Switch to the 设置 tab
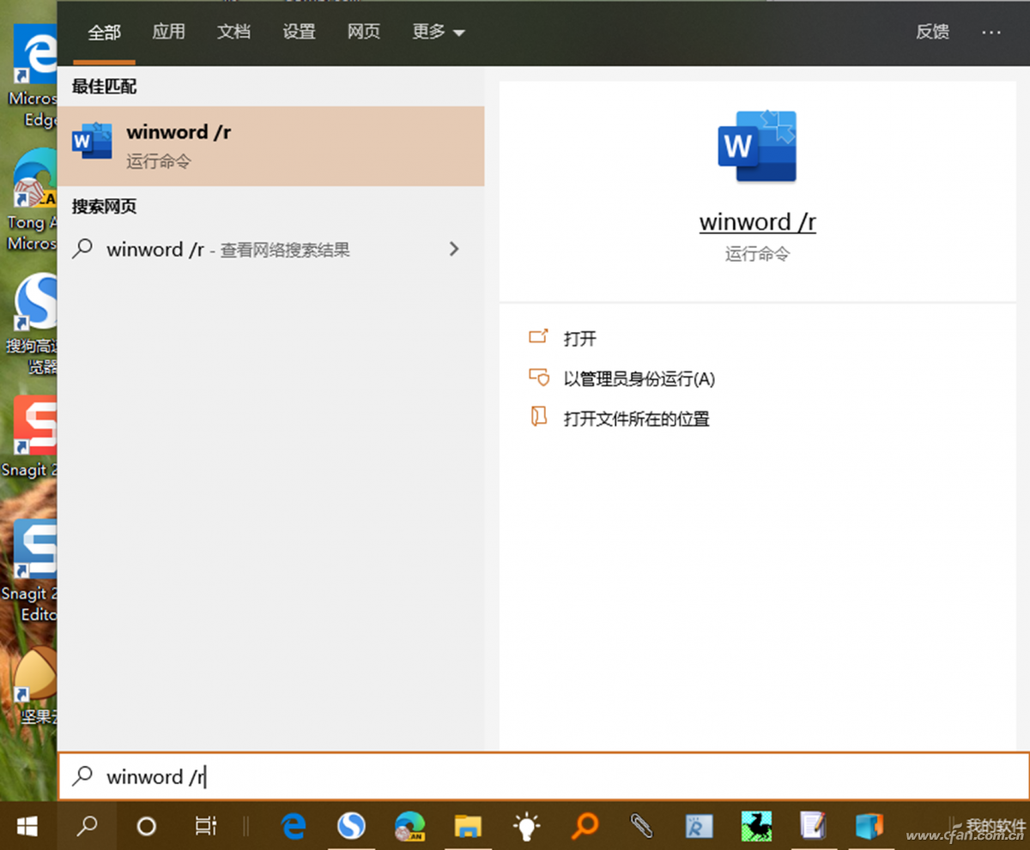Image resolution: width=1030 pixels, height=850 pixels. (300, 32)
